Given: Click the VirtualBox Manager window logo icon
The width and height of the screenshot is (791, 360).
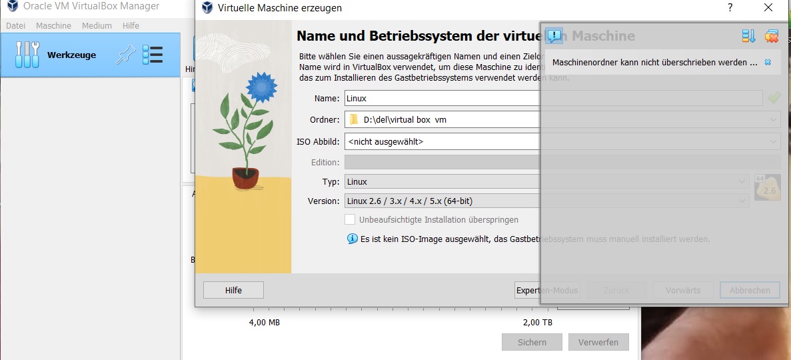Looking at the screenshot, I should pyautogui.click(x=12, y=6).
